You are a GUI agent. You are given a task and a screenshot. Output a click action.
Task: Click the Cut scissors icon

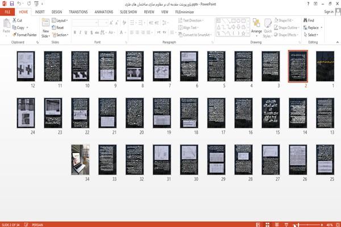click(x=14, y=20)
